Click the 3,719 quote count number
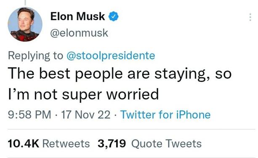 pyautogui.click(x=112, y=144)
